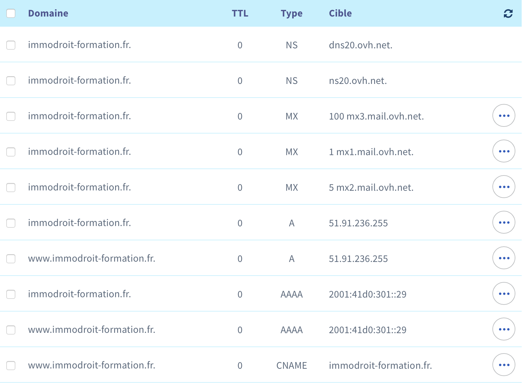The width and height of the screenshot is (529, 391).
Task: Click the dns20.ovh.net. target text
Action: point(361,45)
